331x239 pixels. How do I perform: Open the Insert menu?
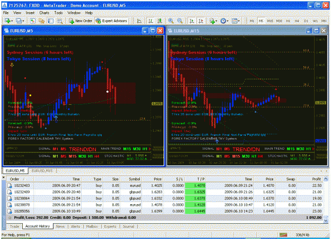coord(30,13)
